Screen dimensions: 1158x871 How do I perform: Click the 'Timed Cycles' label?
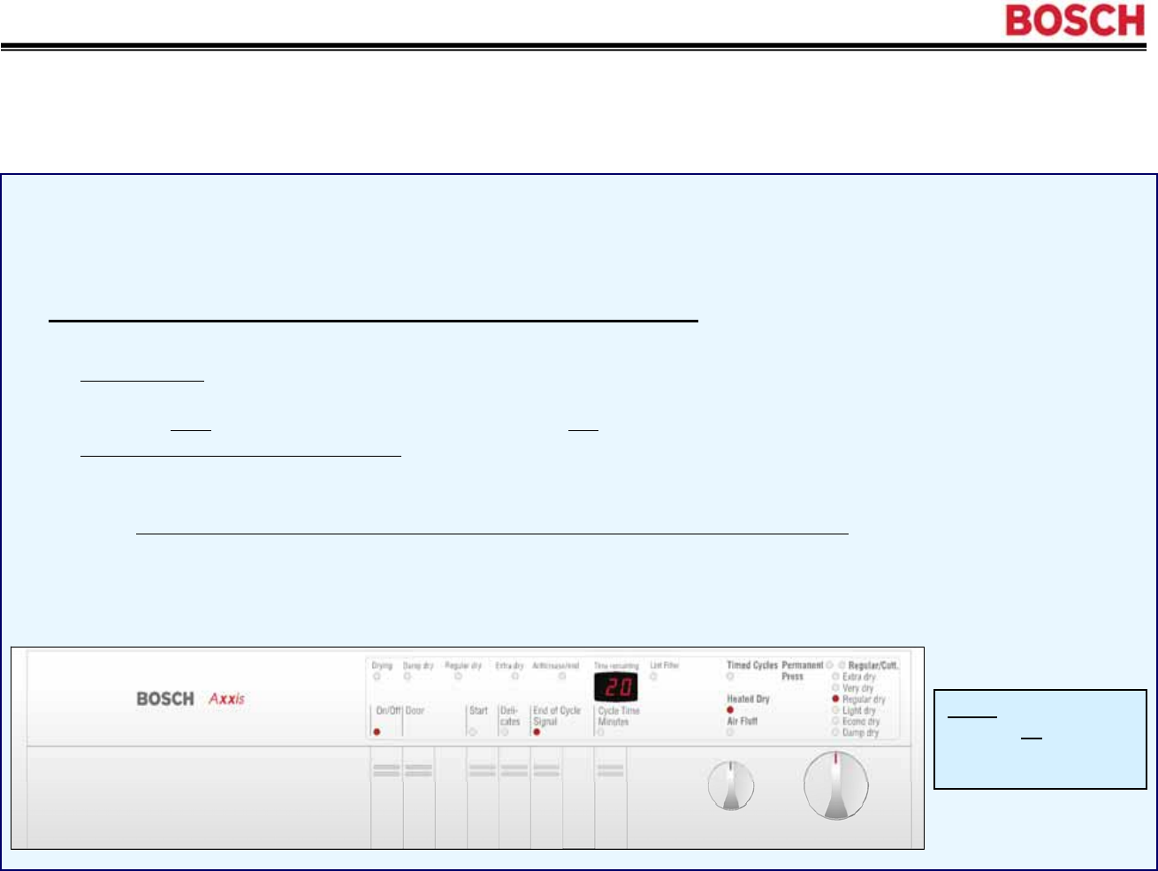tap(752, 665)
